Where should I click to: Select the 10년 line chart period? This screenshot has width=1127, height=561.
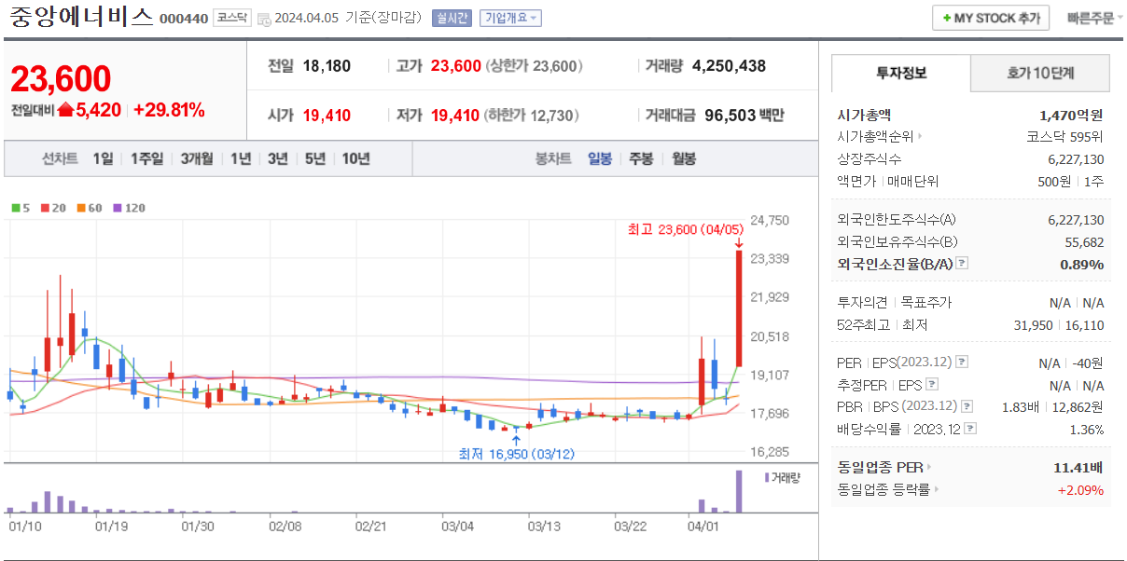tap(355, 158)
